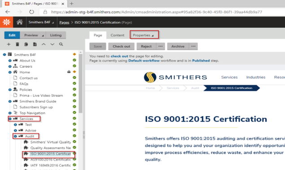Move page up with up arrow
285x170 pixels.
pyautogui.click(x=44, y=44)
